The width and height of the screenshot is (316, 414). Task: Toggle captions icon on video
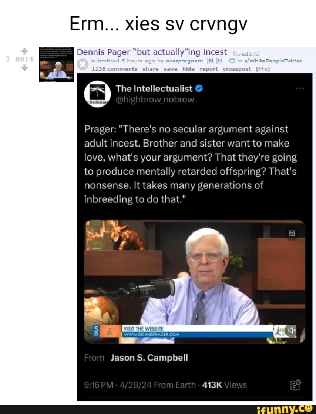tap(292, 233)
